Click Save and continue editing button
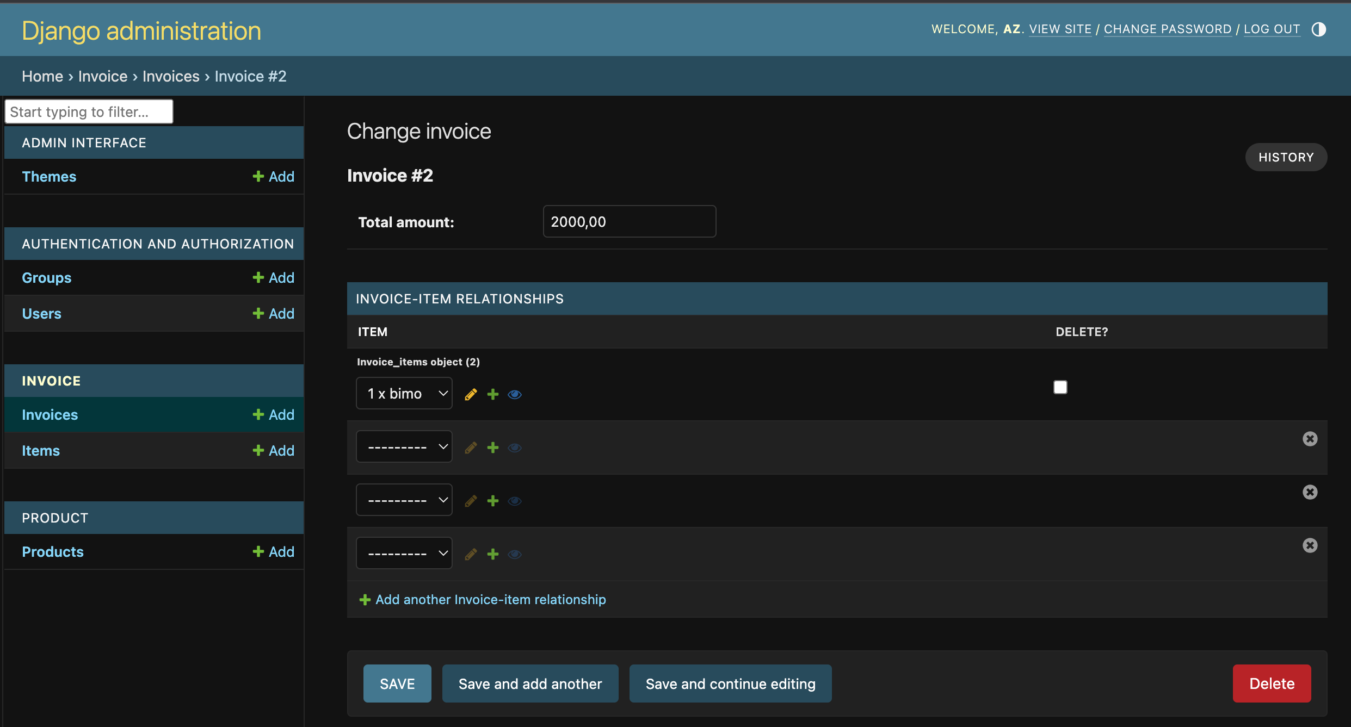This screenshot has width=1351, height=727. pyautogui.click(x=730, y=683)
